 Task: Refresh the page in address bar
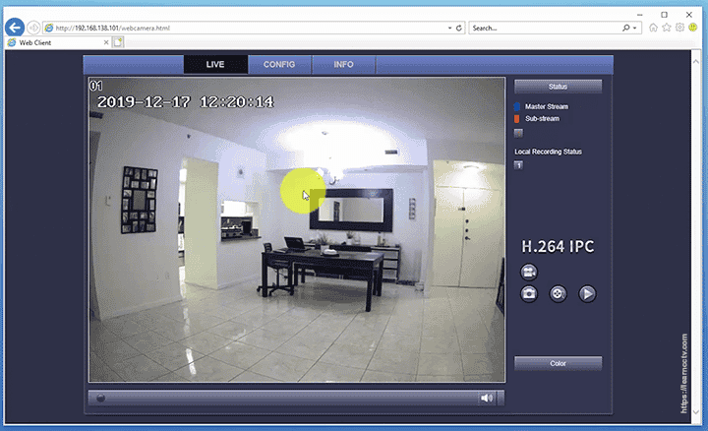pos(461,28)
